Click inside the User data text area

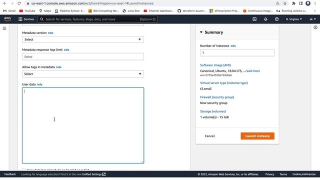83,125
